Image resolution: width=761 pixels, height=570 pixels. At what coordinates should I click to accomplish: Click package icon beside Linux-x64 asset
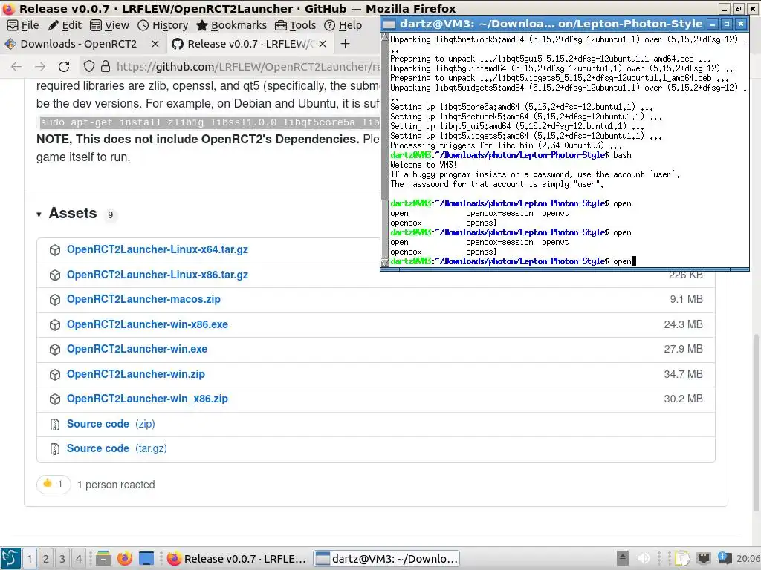tap(55, 250)
